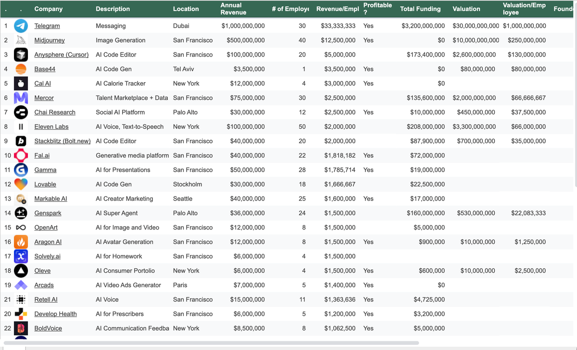Screen dimensions: 577x350
Task: Click the OpenArt infinity loop logo
Action: pos(21,228)
